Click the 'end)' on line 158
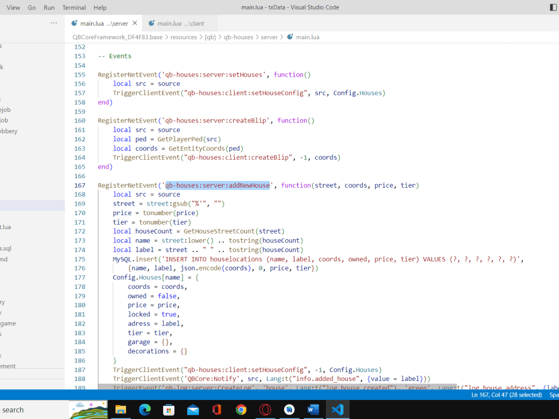Screen dimensions: 559x419 pyautogui.click(x=105, y=102)
